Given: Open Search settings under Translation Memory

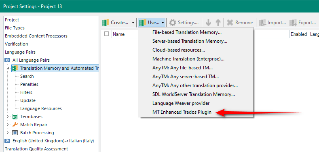Looking at the screenshot, I should (27, 76).
